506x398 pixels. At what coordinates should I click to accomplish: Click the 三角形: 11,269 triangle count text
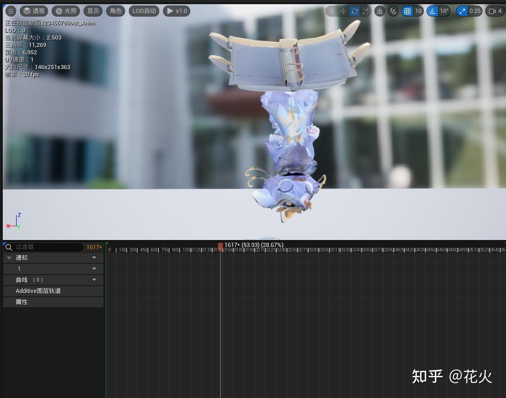click(x=26, y=45)
